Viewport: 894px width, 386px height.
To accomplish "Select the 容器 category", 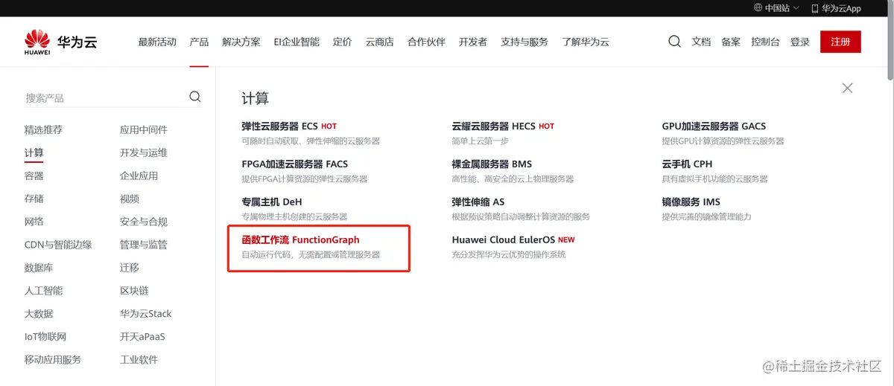I will click(x=34, y=176).
